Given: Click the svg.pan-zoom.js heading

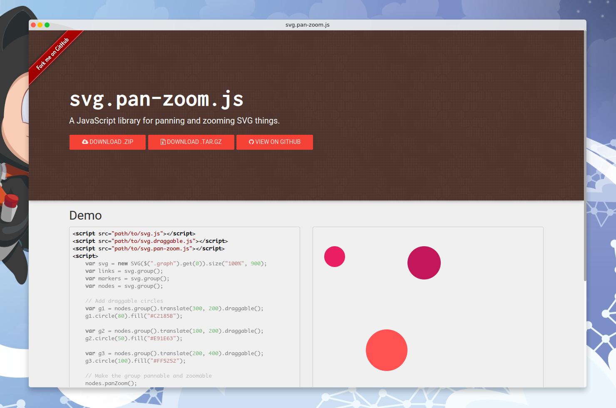Looking at the screenshot, I should pos(156,99).
